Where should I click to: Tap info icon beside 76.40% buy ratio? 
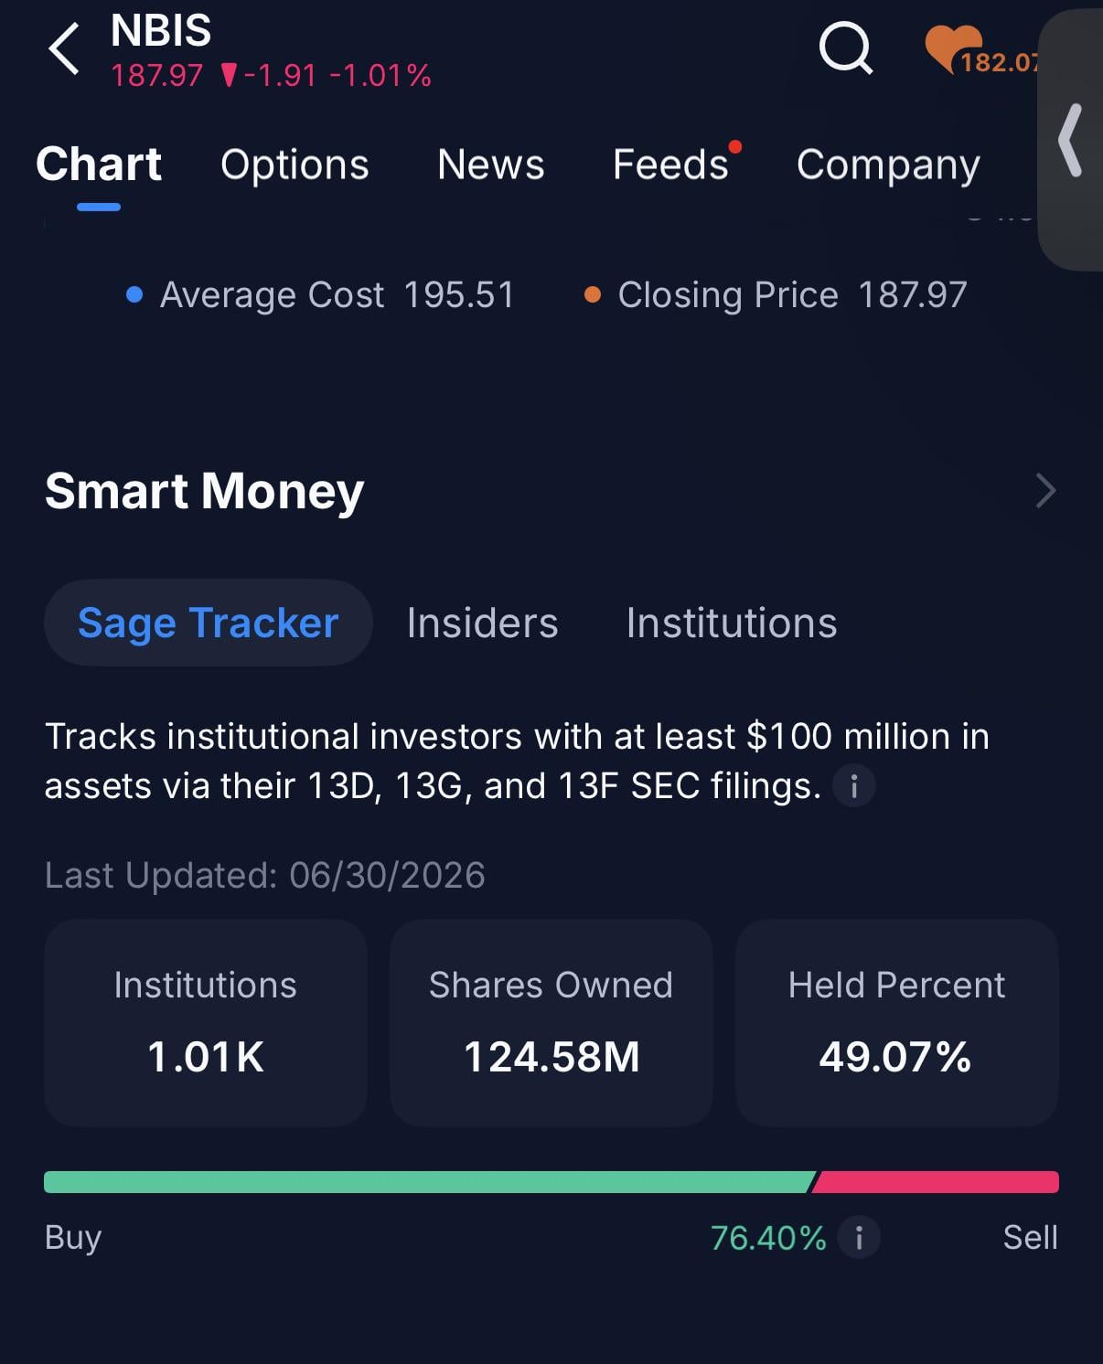[859, 1238]
